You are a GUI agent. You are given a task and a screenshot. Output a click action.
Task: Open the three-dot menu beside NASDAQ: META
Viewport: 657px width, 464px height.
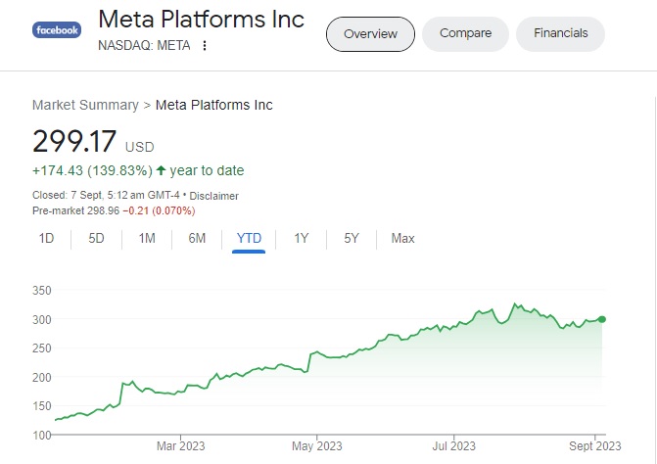pos(205,45)
